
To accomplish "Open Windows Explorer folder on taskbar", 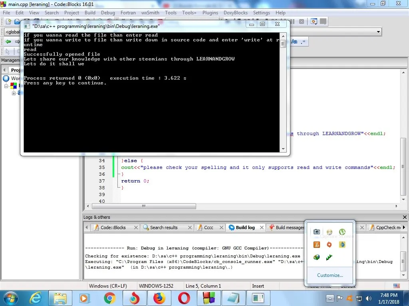I will (60, 298).
